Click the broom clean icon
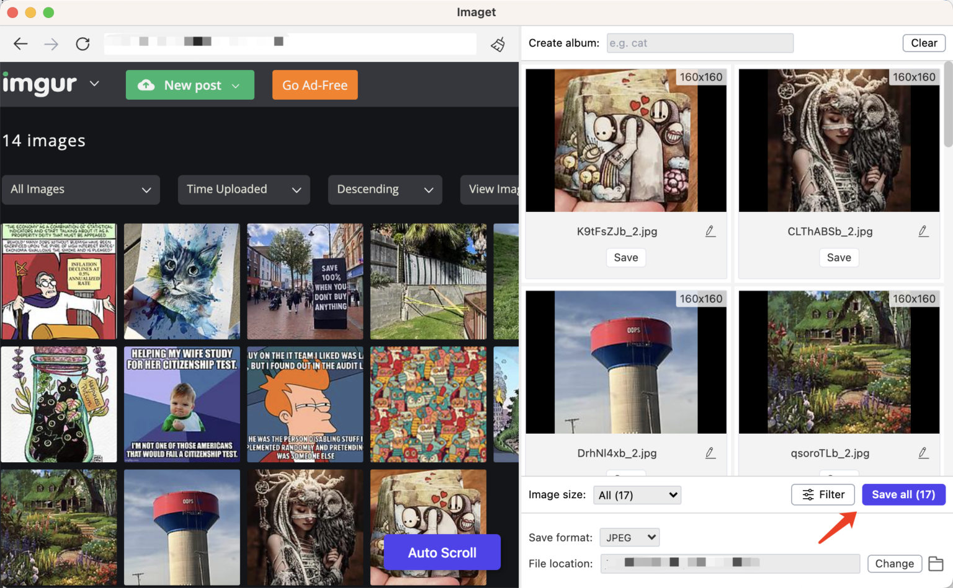 pyautogui.click(x=498, y=44)
